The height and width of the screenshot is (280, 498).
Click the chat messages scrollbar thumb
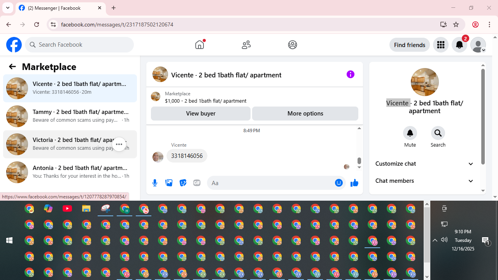pos(359,161)
